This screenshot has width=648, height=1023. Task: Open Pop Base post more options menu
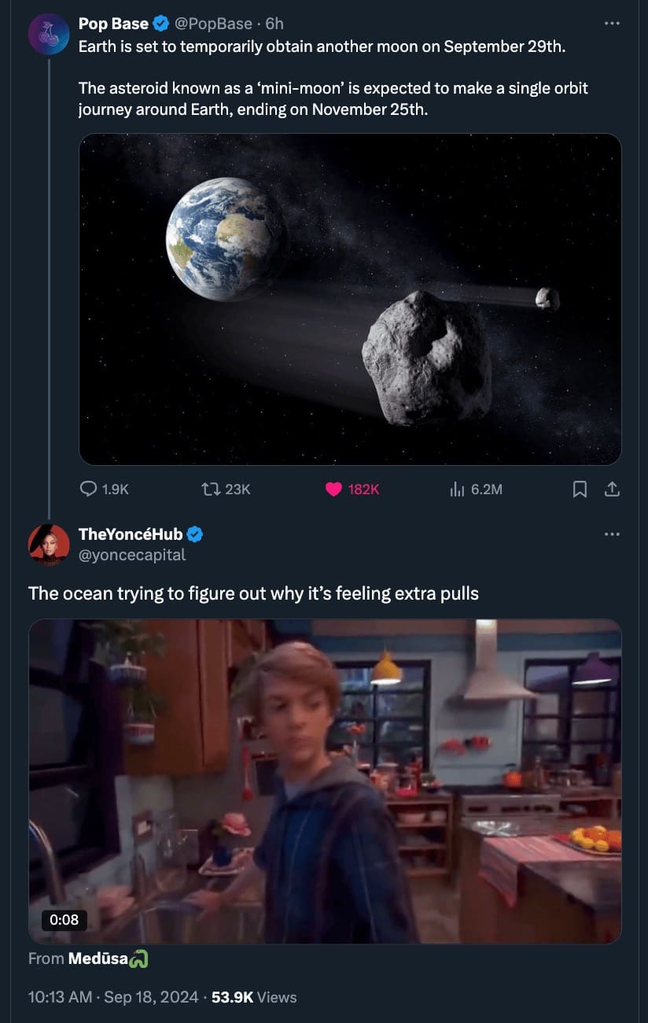click(612, 24)
